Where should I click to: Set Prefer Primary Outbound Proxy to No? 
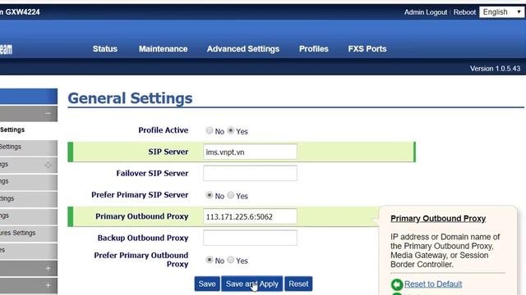click(x=210, y=260)
